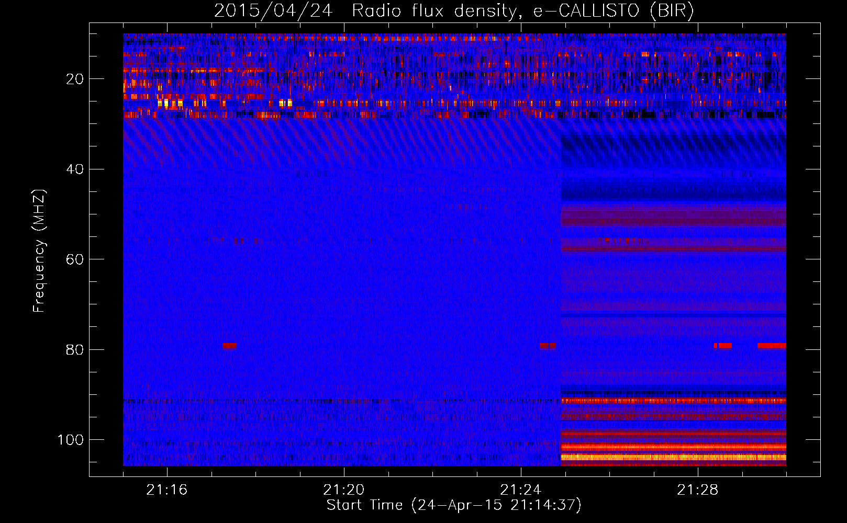
Task: Click the 'Start Time (24-Apr-15 21:14:37)' label
Action: coord(454,505)
